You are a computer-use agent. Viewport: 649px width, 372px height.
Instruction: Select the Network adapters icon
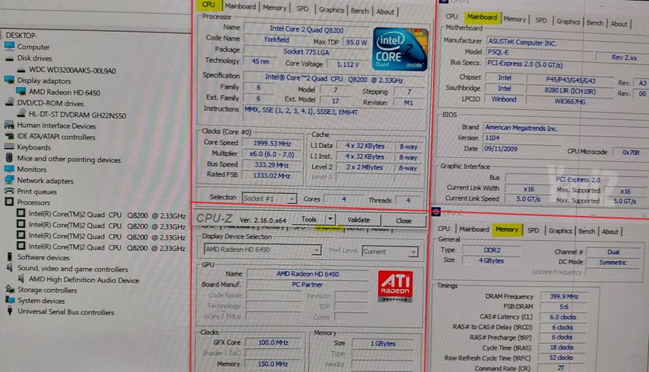(x=9, y=181)
